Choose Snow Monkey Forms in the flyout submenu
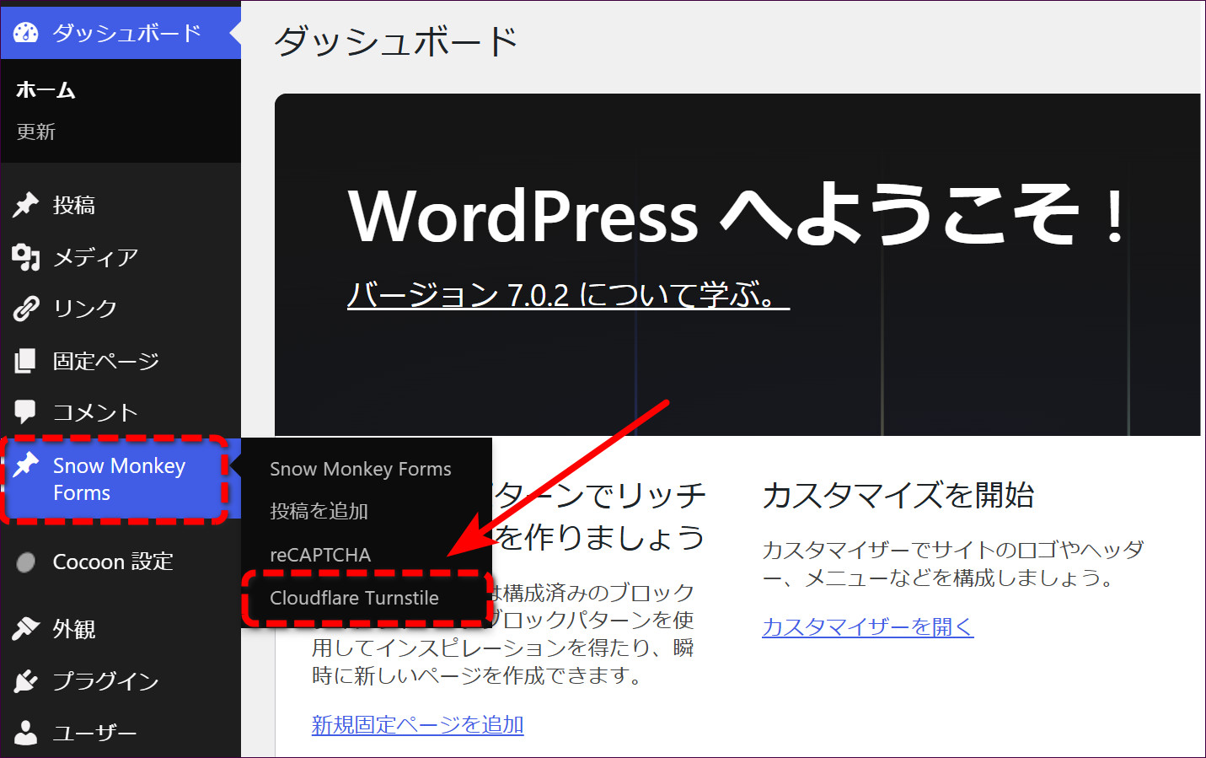1206x758 pixels. [x=361, y=469]
